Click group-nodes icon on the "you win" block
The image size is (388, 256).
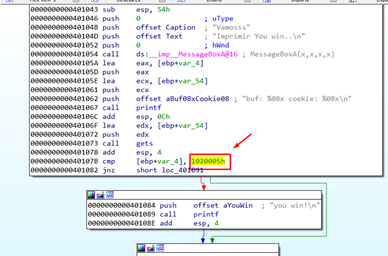click(110, 195)
